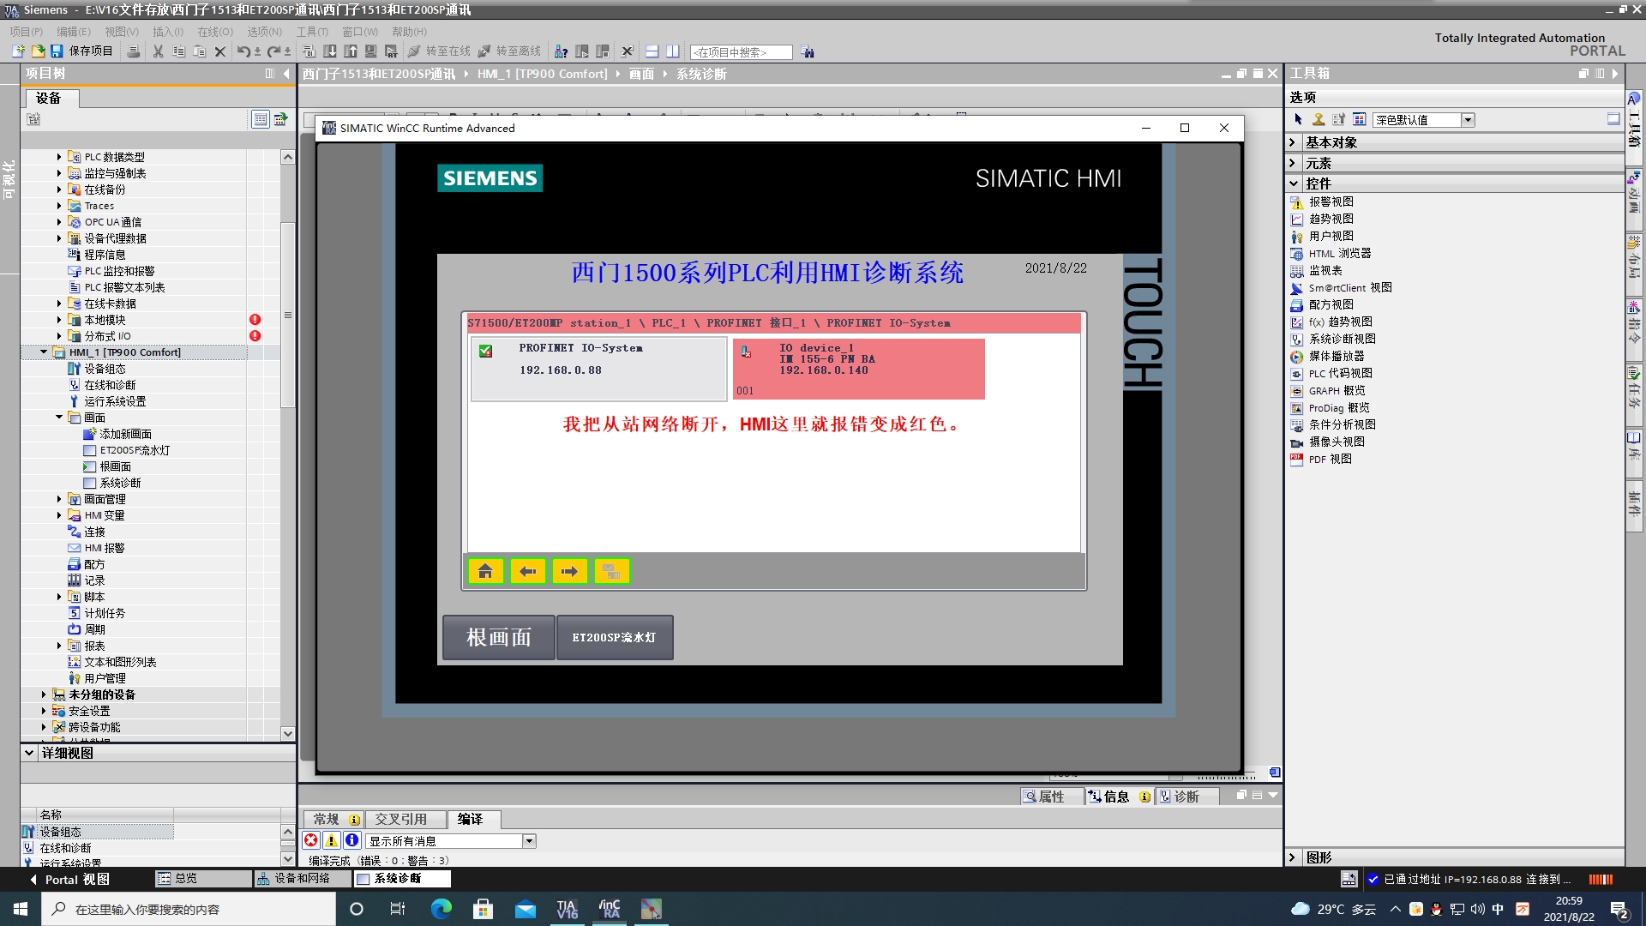Click the project search input field
Image resolution: width=1646 pixels, height=926 pixels.
(742, 52)
